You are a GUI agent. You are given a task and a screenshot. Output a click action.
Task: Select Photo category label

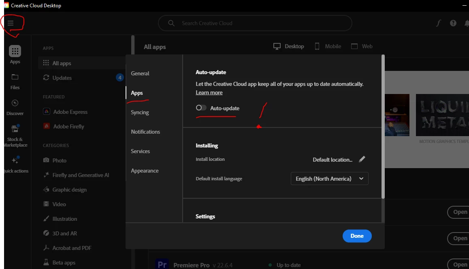[x=60, y=160]
